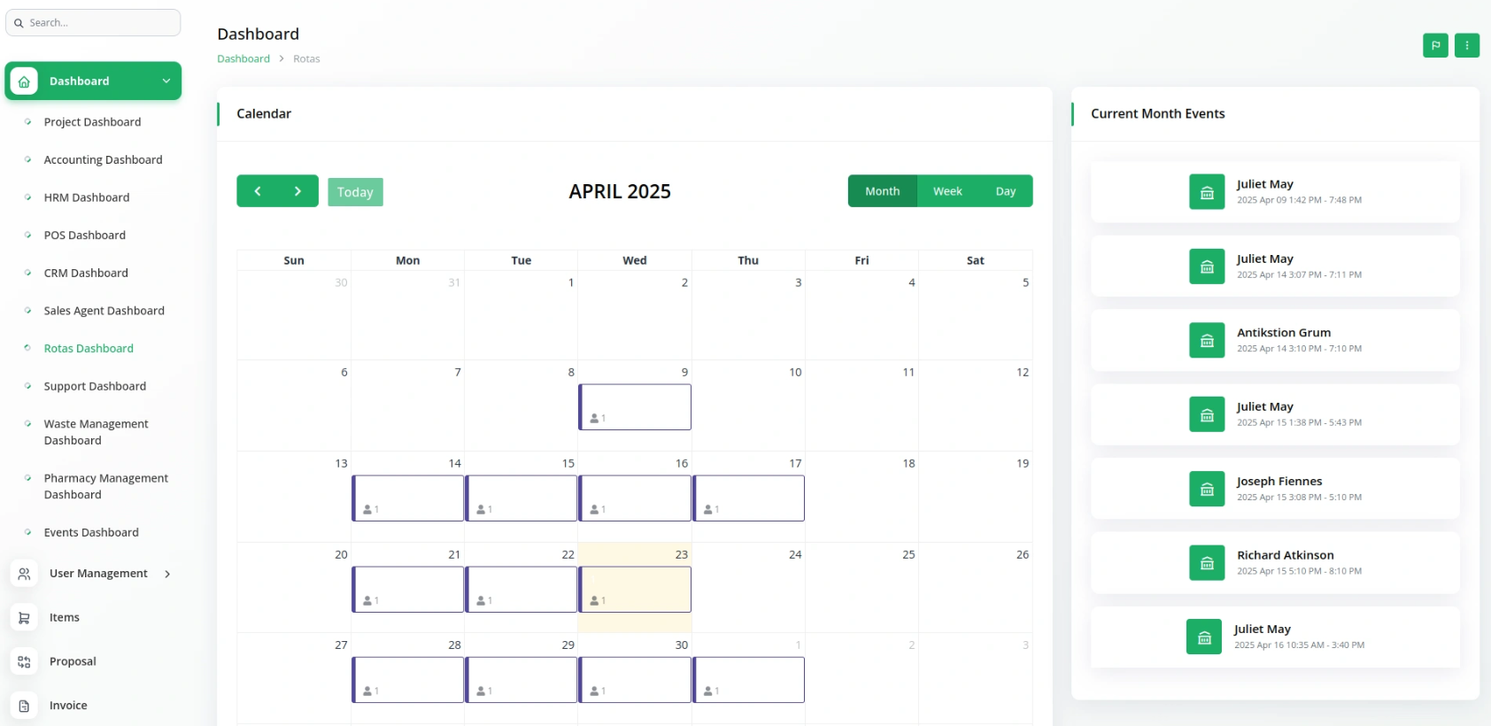The width and height of the screenshot is (1491, 726).
Task: Expand User Management submenu arrow
Action: [x=167, y=574]
